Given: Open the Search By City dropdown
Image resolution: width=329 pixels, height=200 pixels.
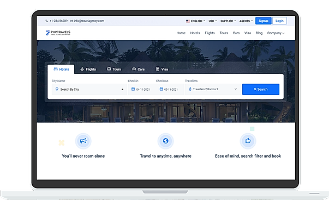Looking at the screenshot, I should [x=89, y=90].
